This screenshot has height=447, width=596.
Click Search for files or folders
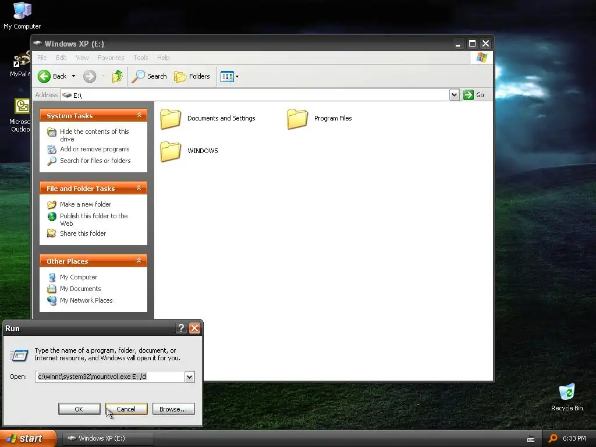click(95, 161)
